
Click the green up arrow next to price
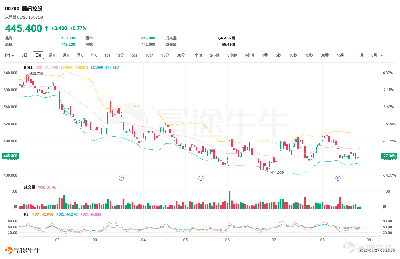point(46,28)
